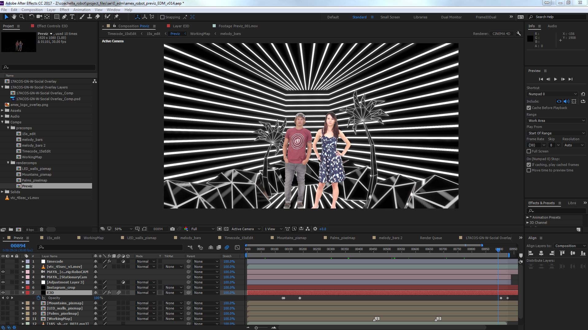Click the Opacity stopwatch on E3D layer
The image size is (588, 330).
click(x=38, y=298)
